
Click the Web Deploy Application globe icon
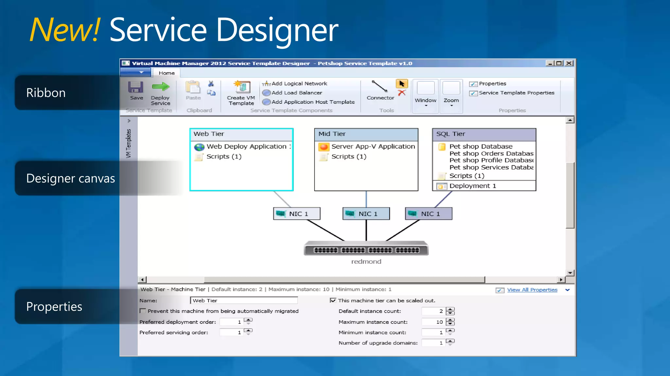click(x=199, y=147)
